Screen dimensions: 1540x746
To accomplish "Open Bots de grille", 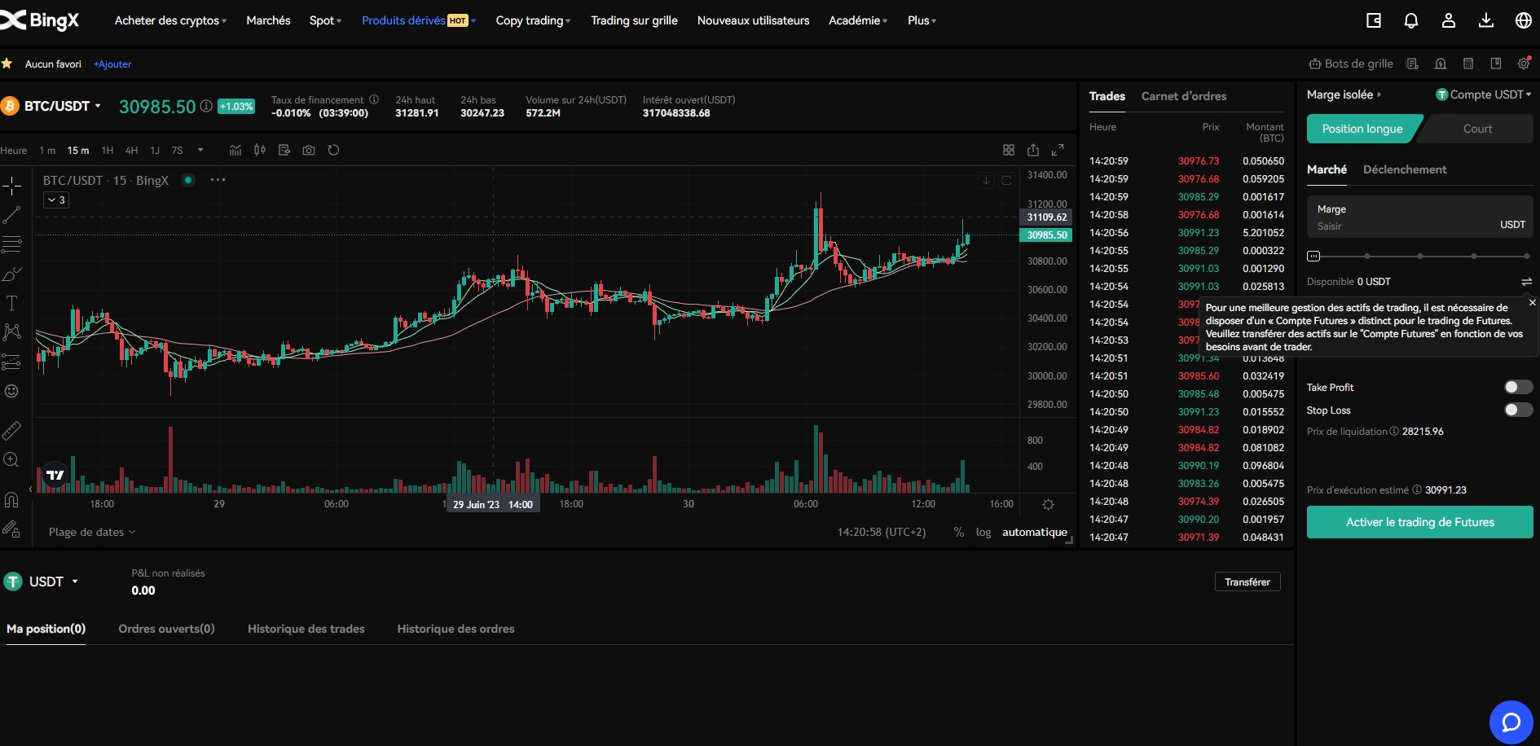I will pyautogui.click(x=1351, y=64).
